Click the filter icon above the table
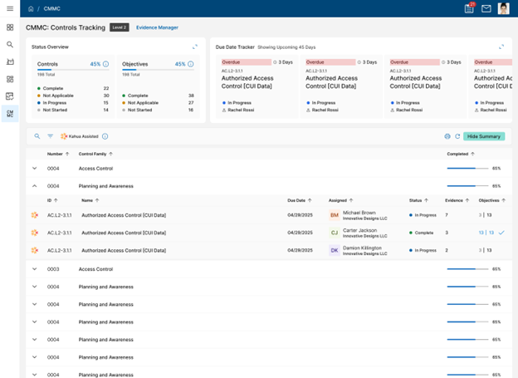 pyautogui.click(x=50, y=136)
